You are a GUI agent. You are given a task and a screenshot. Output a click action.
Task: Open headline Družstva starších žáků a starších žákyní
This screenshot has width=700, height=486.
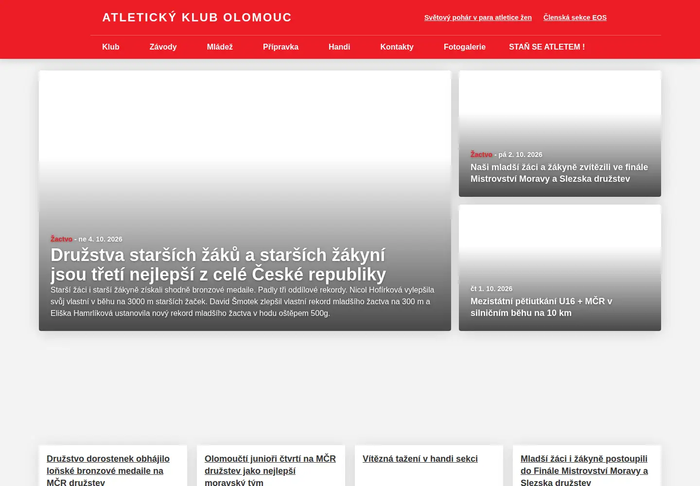(x=218, y=265)
